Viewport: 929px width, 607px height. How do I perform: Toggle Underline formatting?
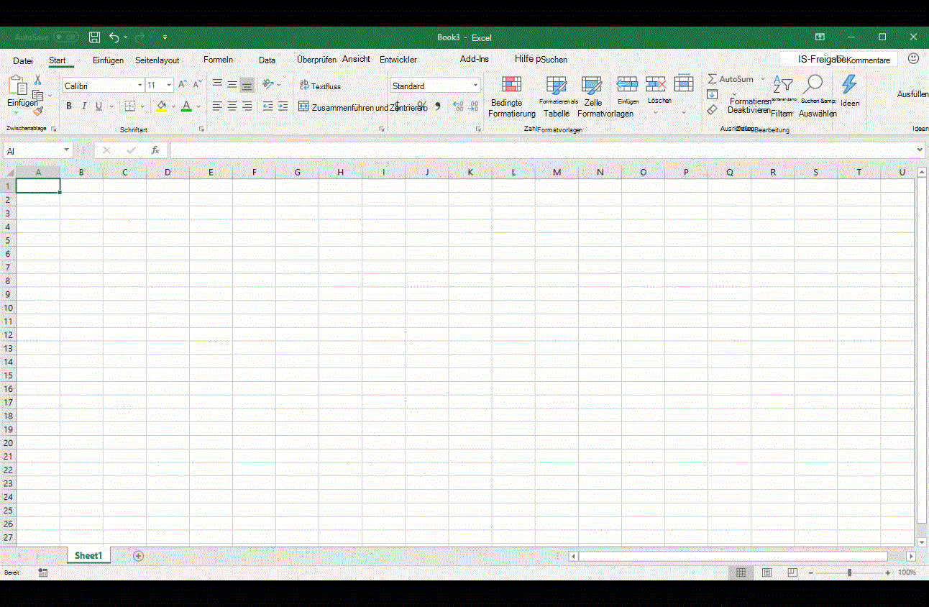click(99, 106)
